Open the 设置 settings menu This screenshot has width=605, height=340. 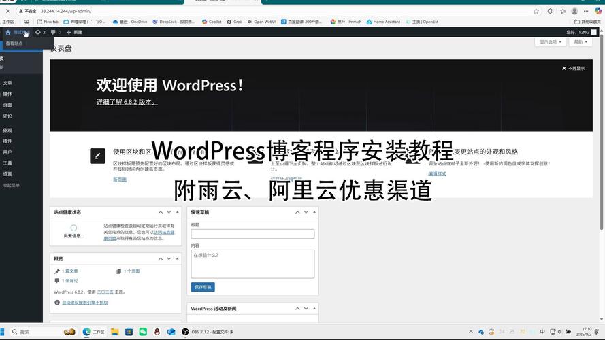pyautogui.click(x=7, y=174)
